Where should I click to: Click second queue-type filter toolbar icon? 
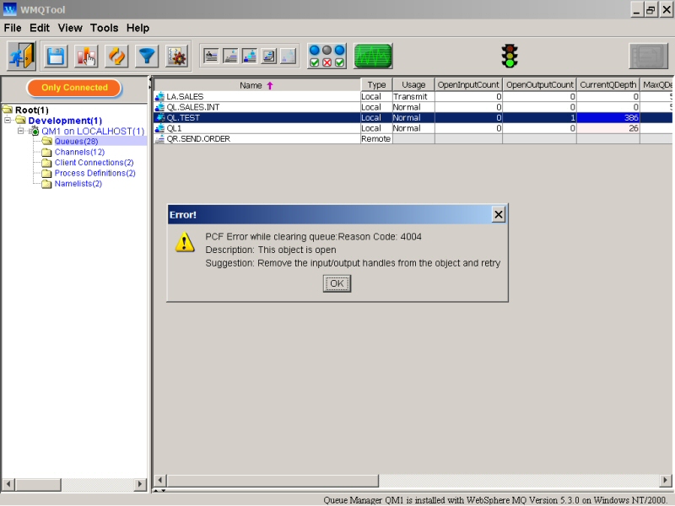(230, 56)
